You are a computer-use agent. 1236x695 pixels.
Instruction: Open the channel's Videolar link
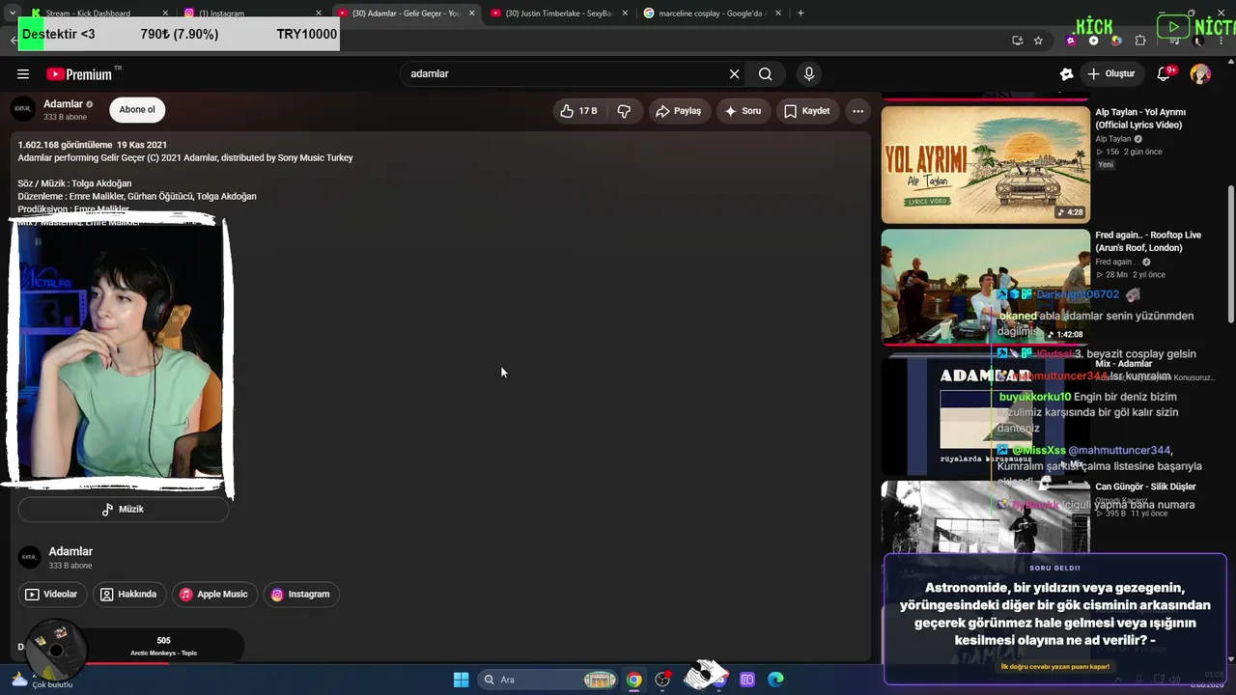coord(52,595)
